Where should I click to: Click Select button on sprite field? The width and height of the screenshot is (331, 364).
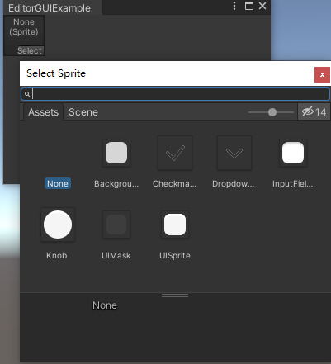[x=30, y=50]
